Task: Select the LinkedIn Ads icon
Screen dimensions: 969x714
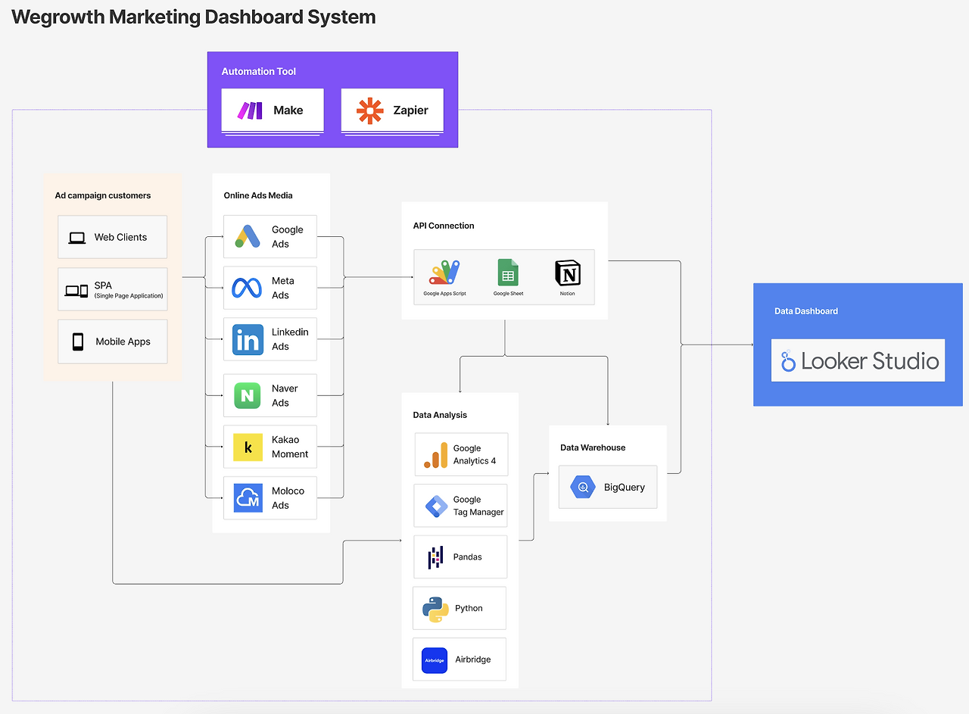Action: point(248,339)
